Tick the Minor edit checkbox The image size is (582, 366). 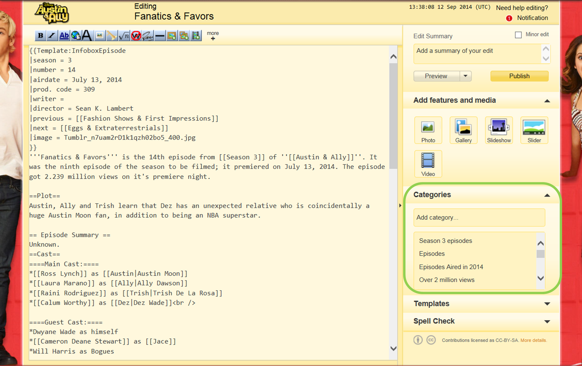click(x=518, y=35)
